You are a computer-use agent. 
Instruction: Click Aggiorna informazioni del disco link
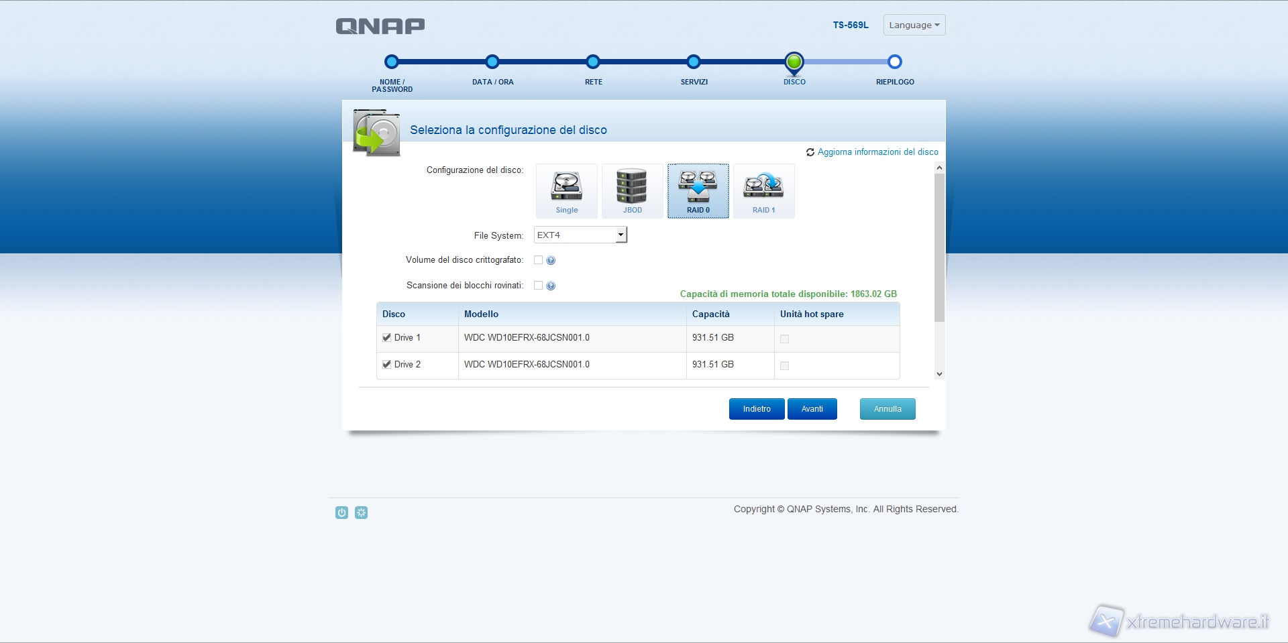click(x=877, y=152)
